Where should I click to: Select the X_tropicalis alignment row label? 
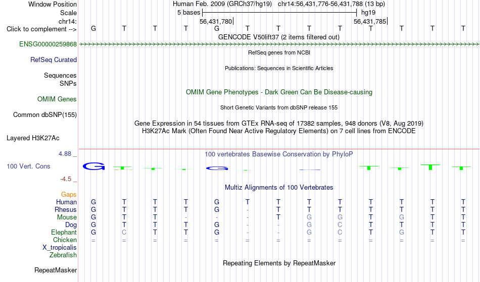(x=60, y=248)
